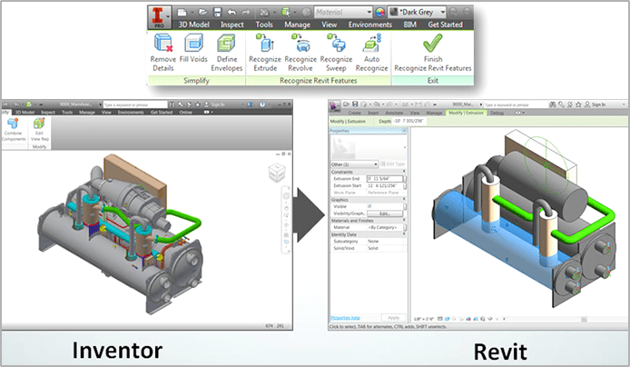This screenshot has height=367, width=630.
Task: Collapse the Materials and Finishes section
Action: pos(404,220)
